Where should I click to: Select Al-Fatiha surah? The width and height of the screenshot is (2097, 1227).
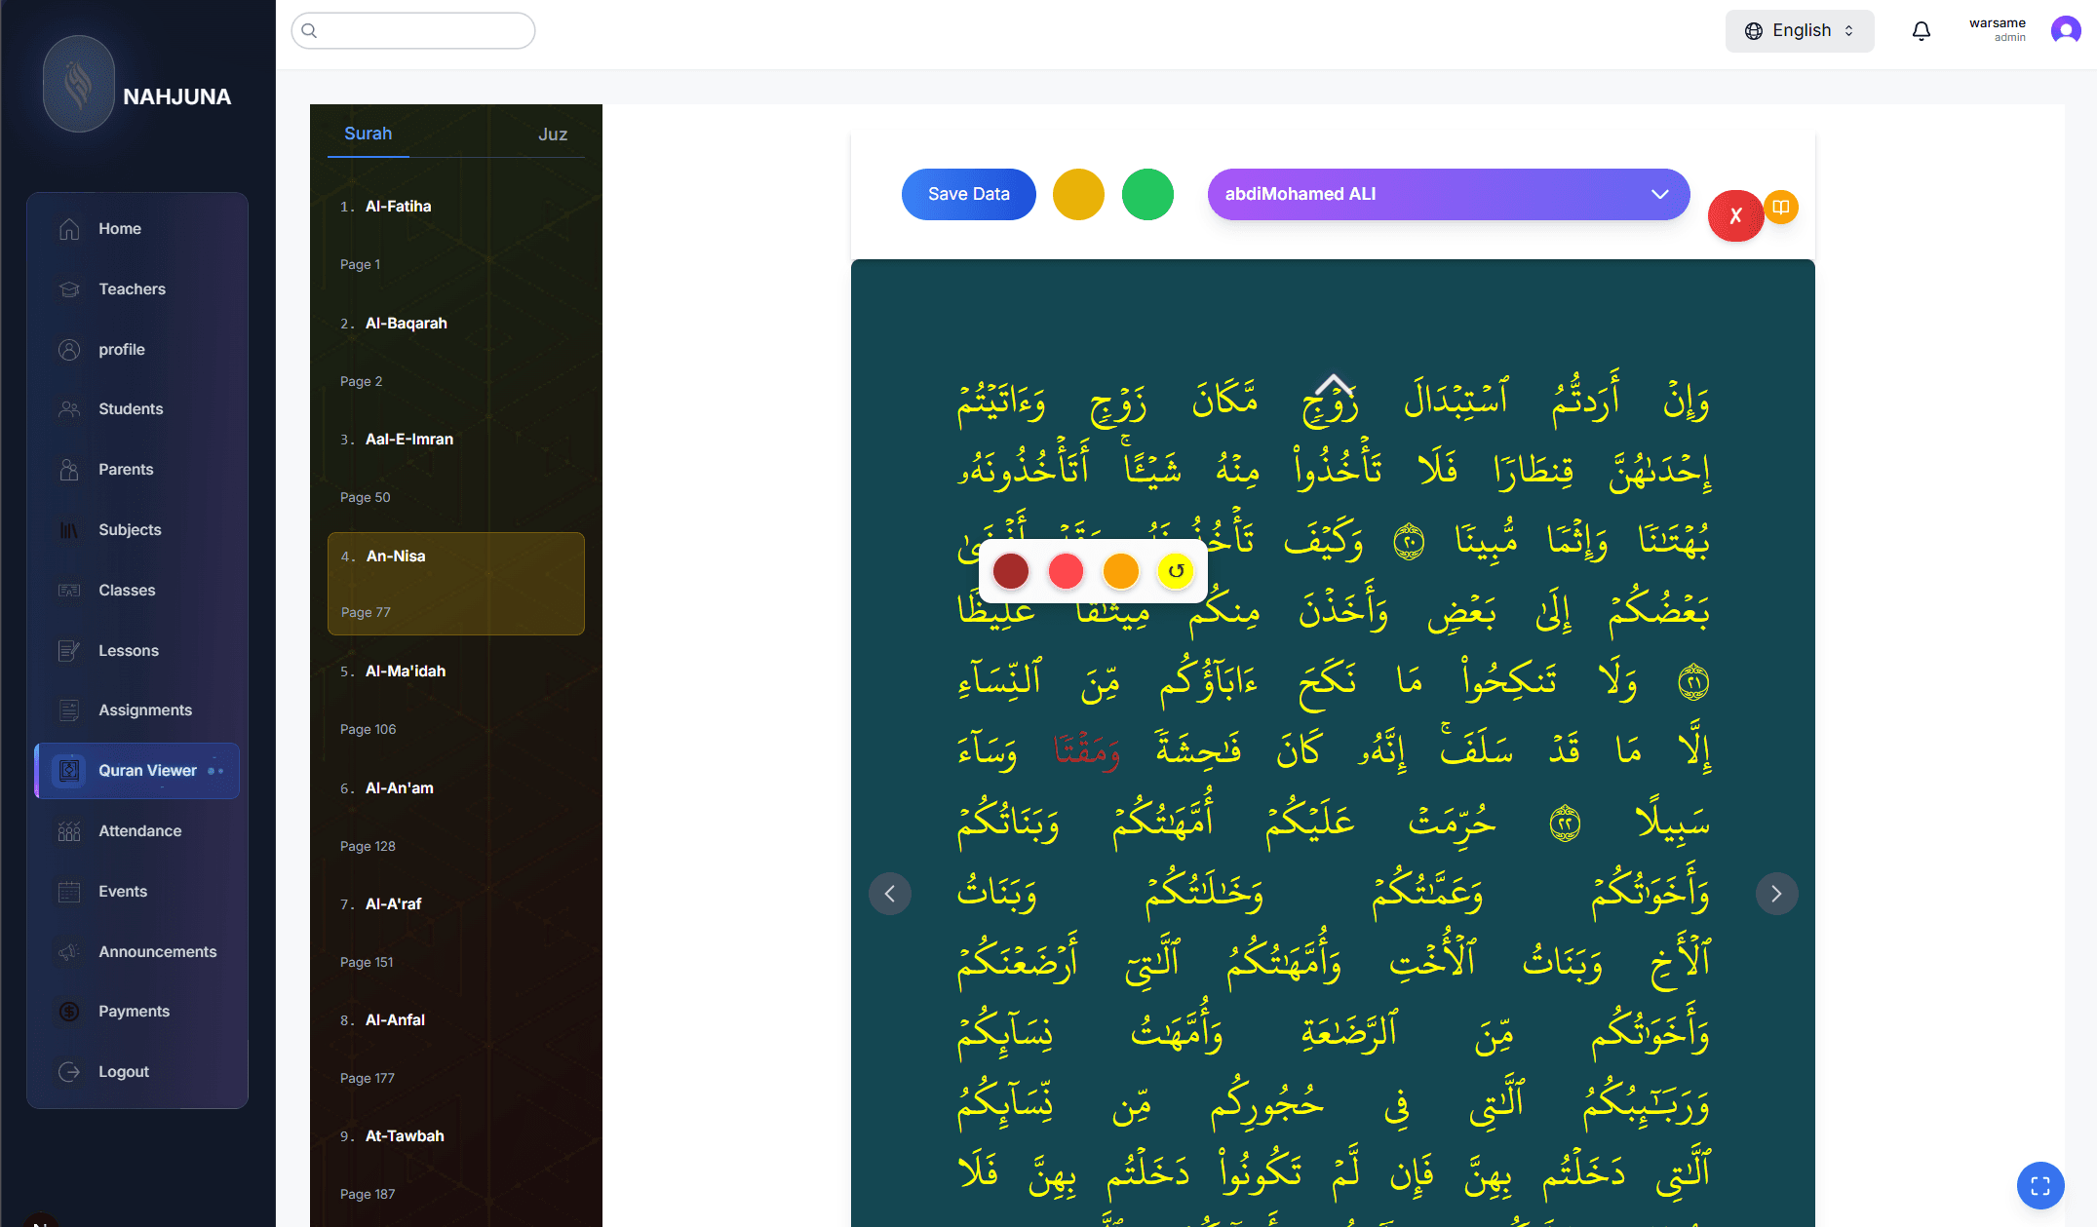[x=399, y=207]
